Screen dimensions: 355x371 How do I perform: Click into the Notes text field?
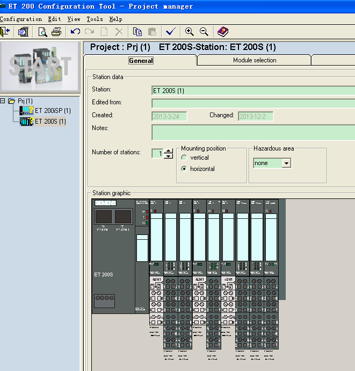253,132
